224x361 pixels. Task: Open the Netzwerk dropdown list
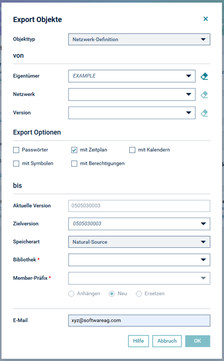132,94
